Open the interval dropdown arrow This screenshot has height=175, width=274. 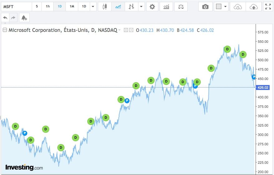click(x=93, y=7)
